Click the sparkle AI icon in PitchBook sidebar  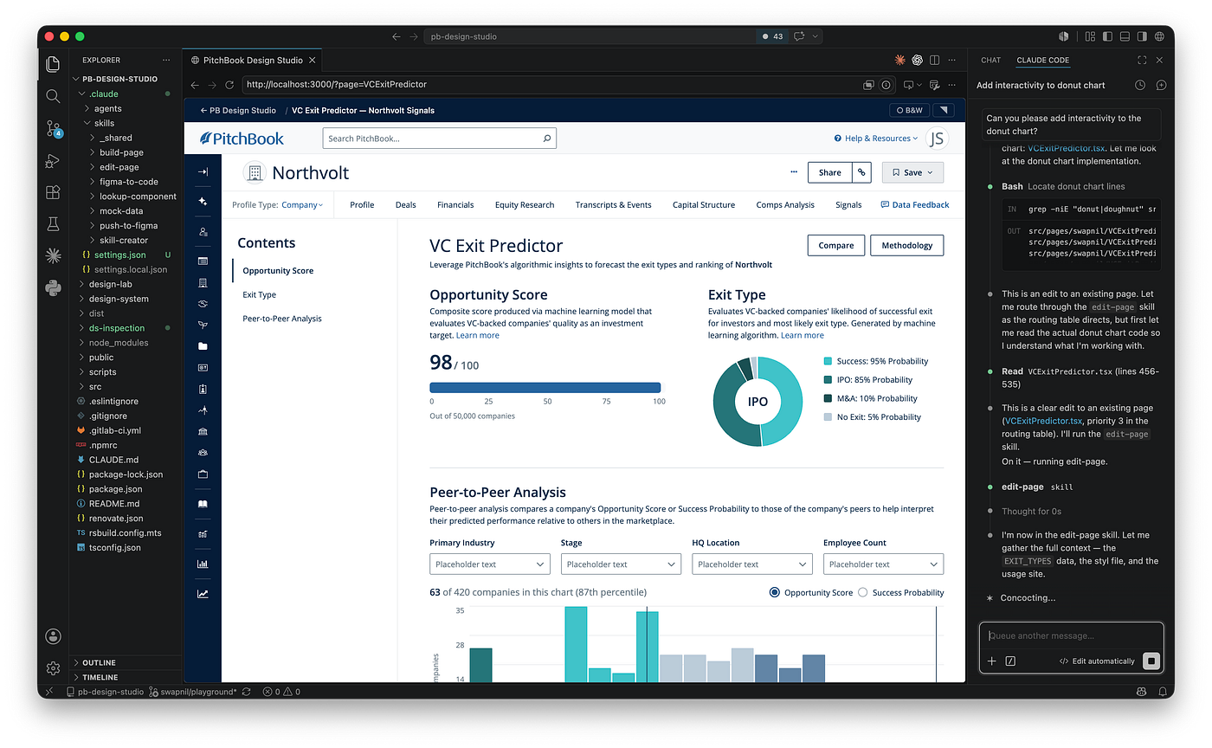point(203,201)
